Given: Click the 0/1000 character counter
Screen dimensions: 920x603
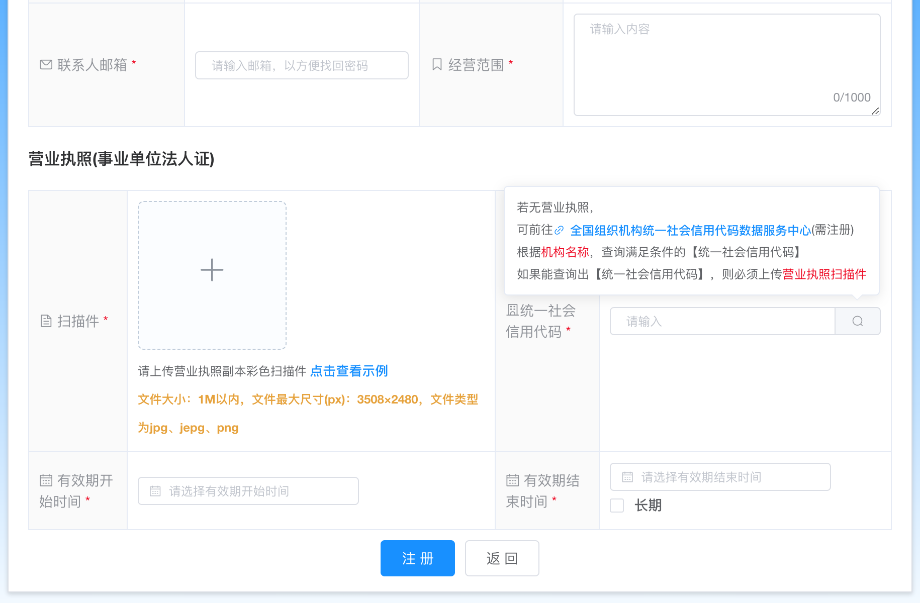Looking at the screenshot, I should (x=852, y=97).
